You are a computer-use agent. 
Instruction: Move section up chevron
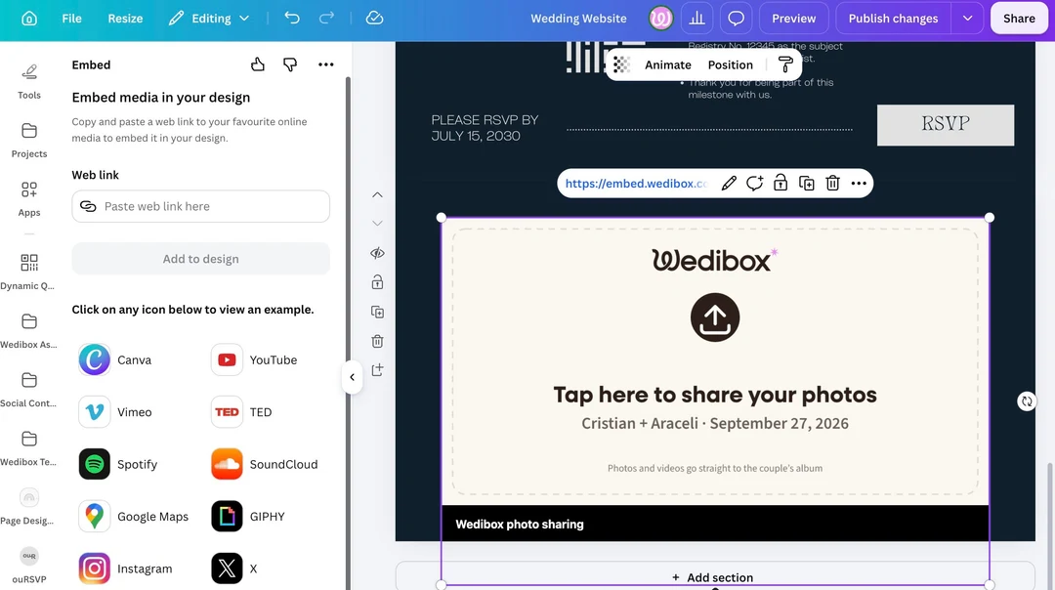click(x=377, y=194)
